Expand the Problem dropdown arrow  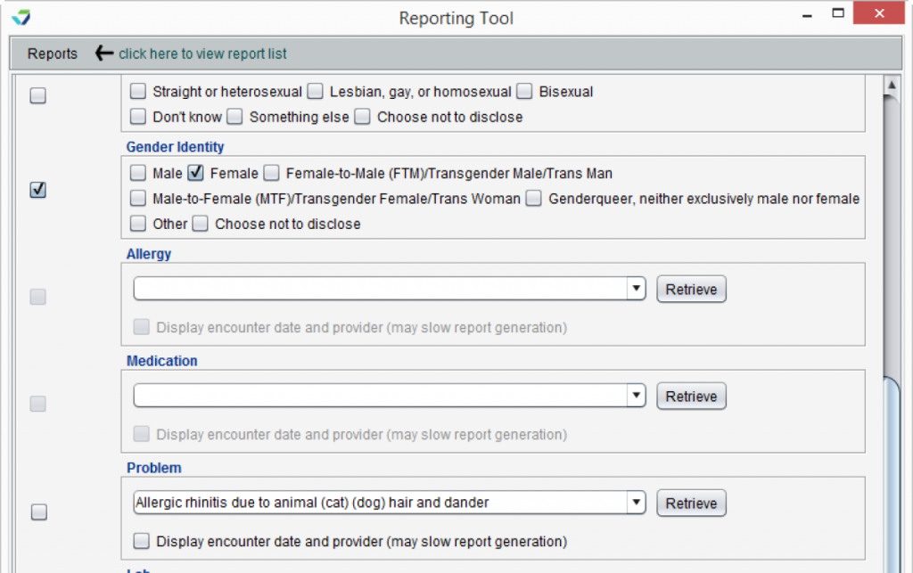coord(637,502)
